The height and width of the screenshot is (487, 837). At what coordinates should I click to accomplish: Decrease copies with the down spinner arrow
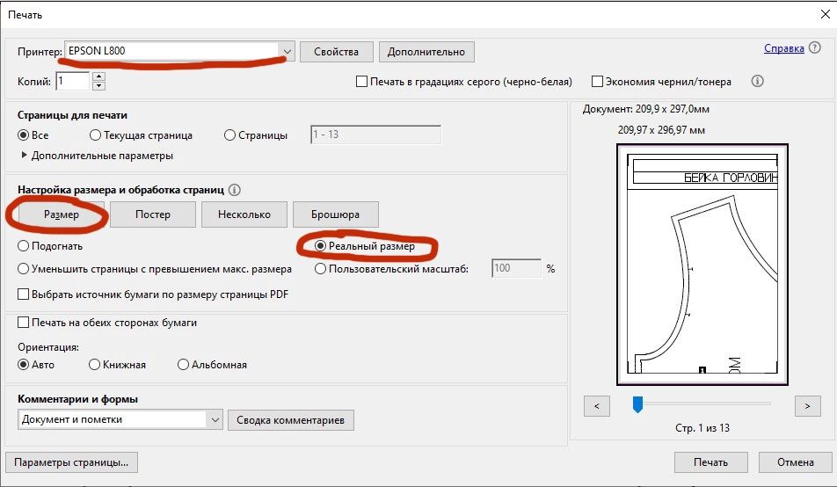pos(98,86)
